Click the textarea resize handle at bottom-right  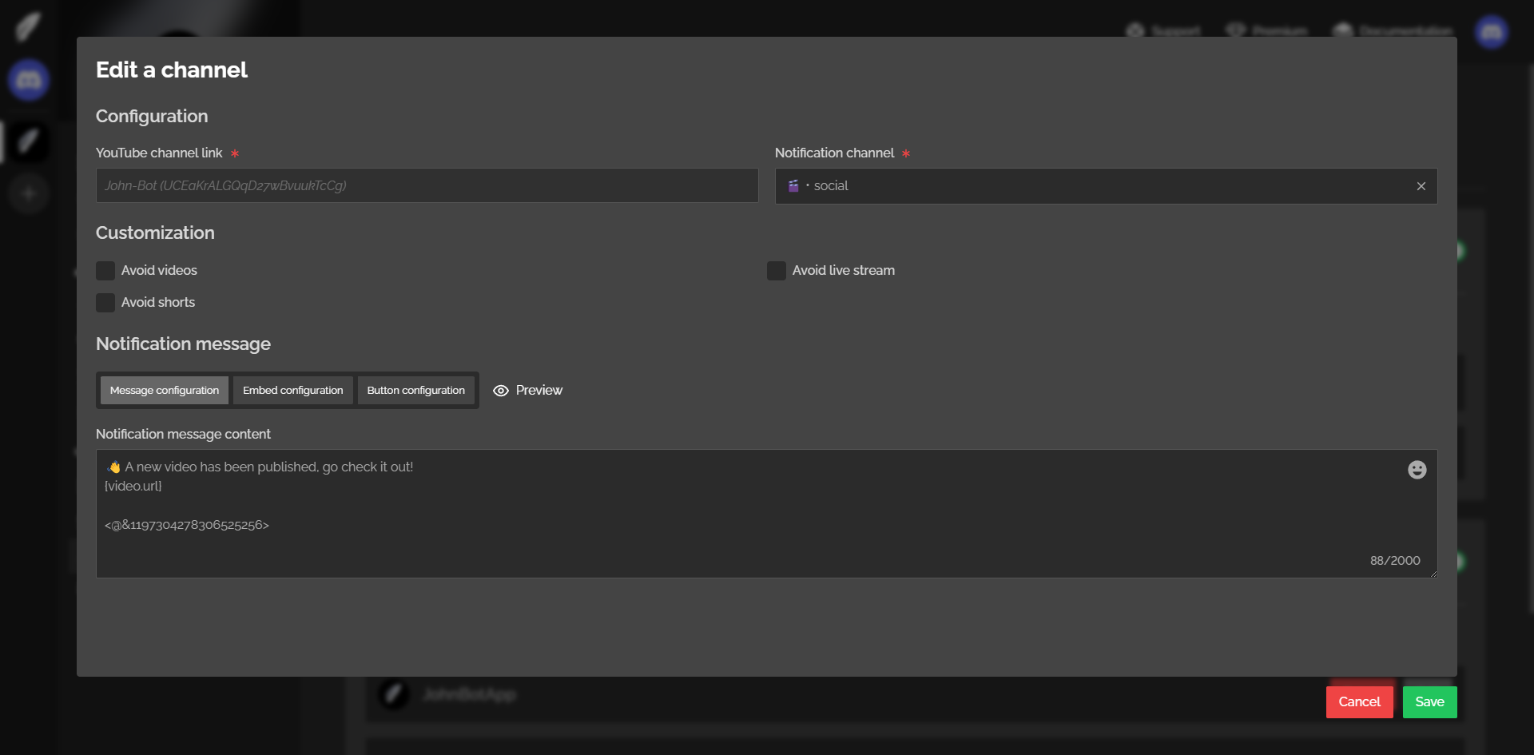click(1433, 574)
